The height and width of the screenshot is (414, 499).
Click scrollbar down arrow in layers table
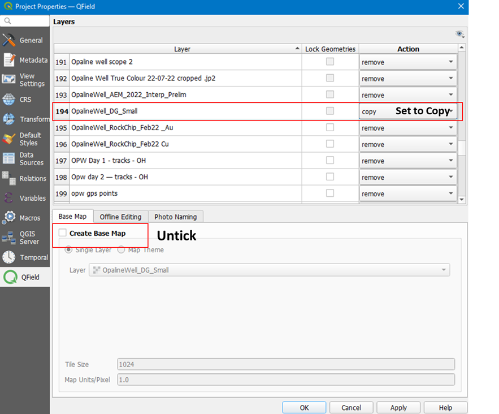pos(462,200)
